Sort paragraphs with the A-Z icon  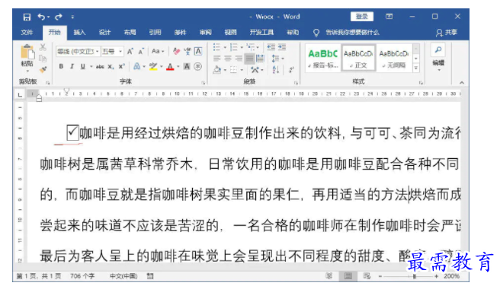tap(276, 69)
